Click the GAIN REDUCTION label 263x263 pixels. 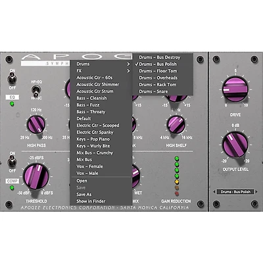176,201
